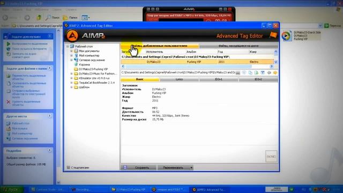
Task: Collapse the Подробно panel
Action: coord(50,150)
